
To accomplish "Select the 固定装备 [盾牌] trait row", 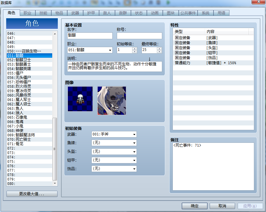I will (x=213, y=43).
